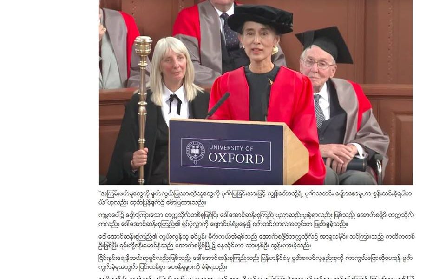Image resolution: width=446 pixels, height=279 pixels.
Task: Click the UNIVERSITY OF text on podium sign
Action: pyautogui.click(x=231, y=148)
